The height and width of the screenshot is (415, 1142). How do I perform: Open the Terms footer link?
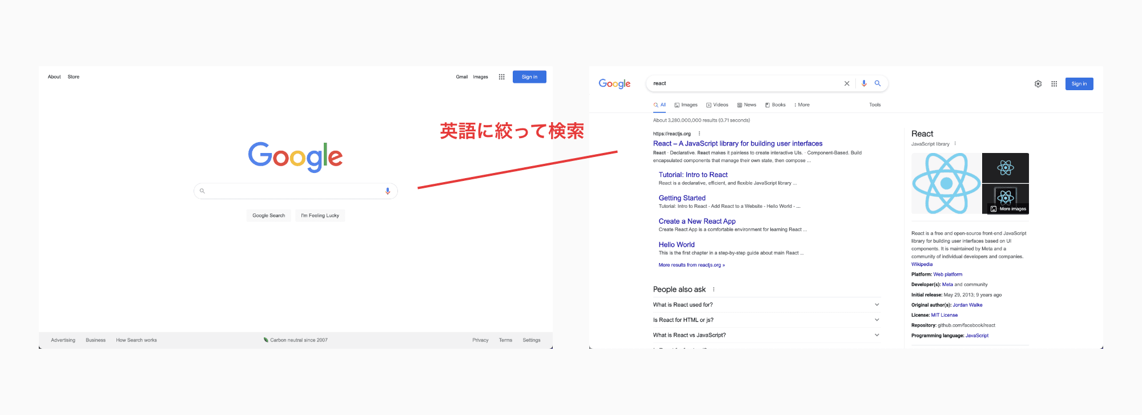click(x=505, y=340)
